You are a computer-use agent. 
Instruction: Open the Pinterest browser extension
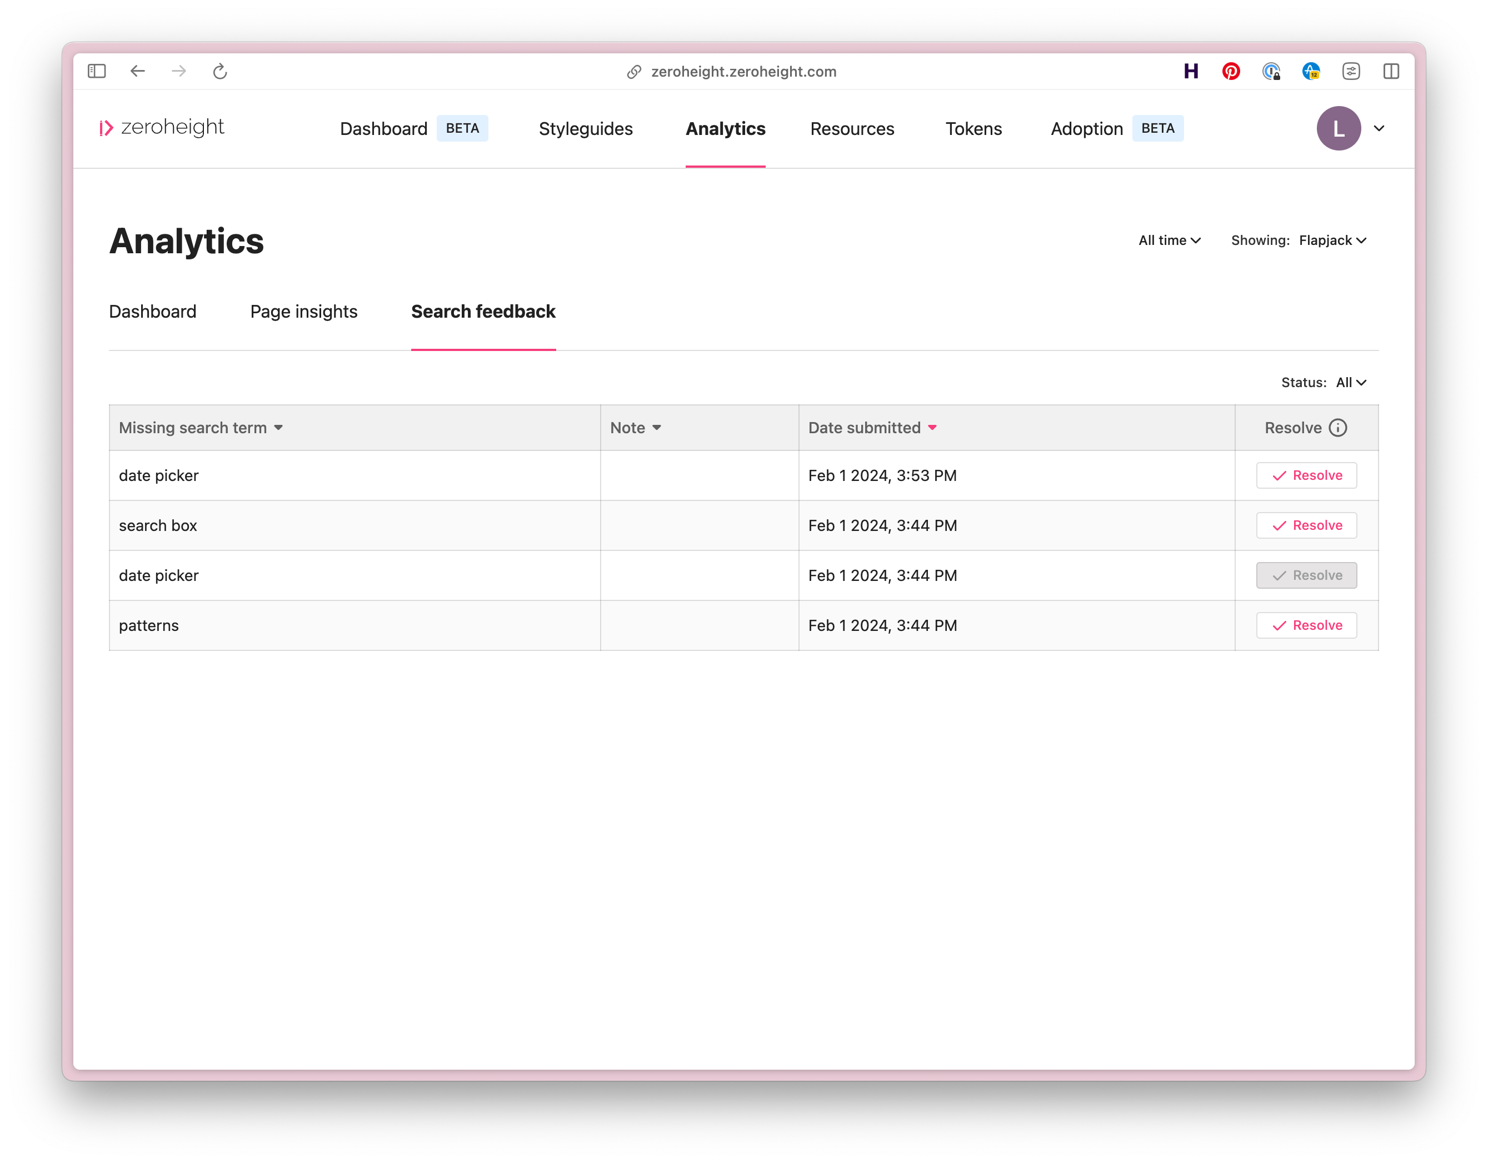(1231, 72)
